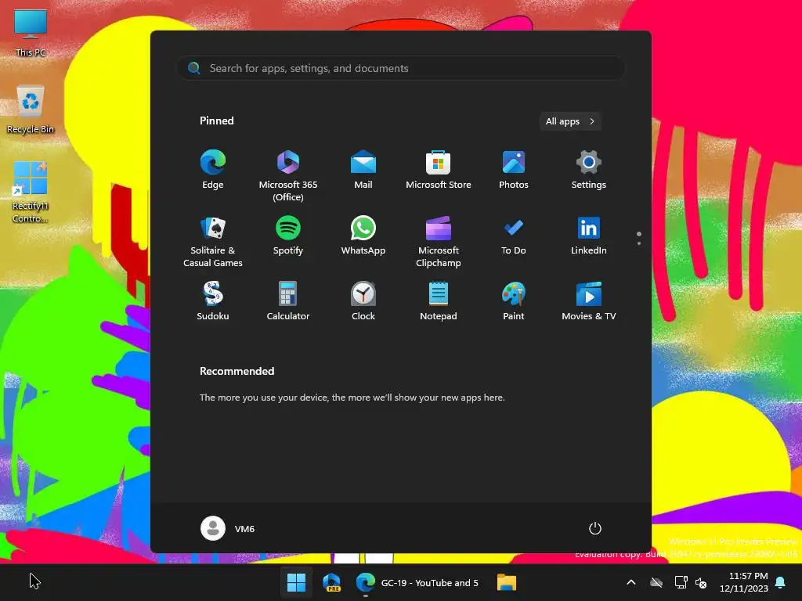The width and height of the screenshot is (802, 601).
Task: Launch Movies & TV
Action: [589, 301]
